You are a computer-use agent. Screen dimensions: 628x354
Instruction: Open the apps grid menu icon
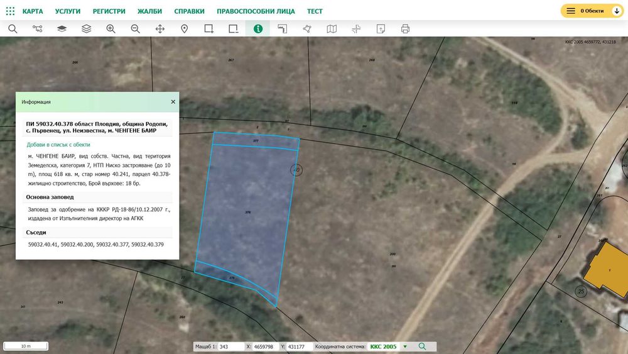point(11,11)
